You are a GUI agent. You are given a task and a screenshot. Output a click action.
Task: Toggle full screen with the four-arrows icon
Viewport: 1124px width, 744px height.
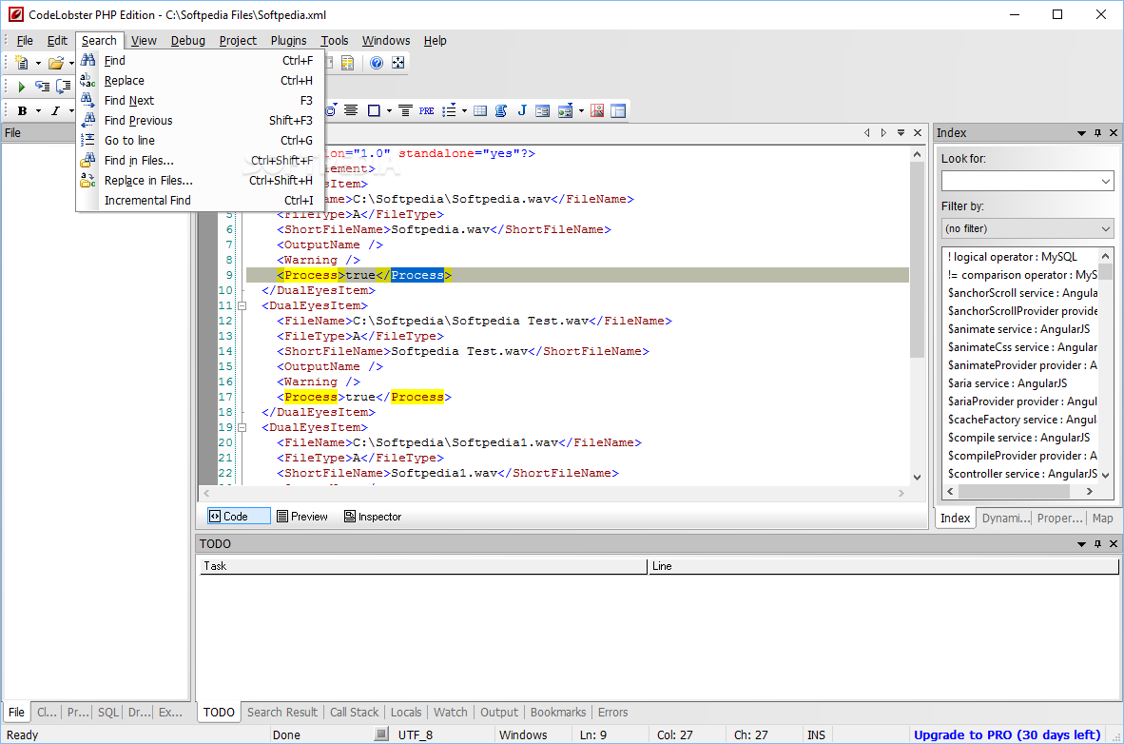coord(397,63)
